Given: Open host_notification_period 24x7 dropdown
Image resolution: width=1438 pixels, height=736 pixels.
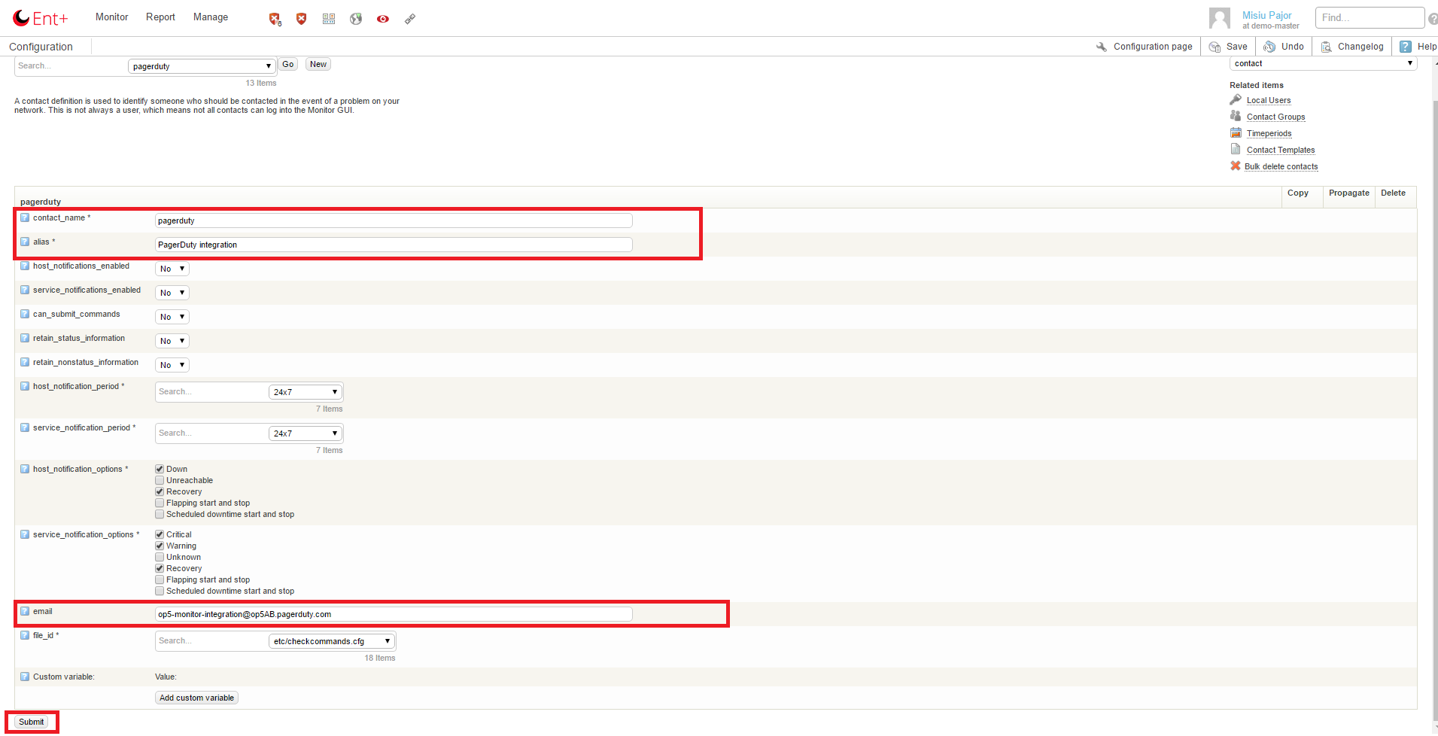Looking at the screenshot, I should click(305, 392).
